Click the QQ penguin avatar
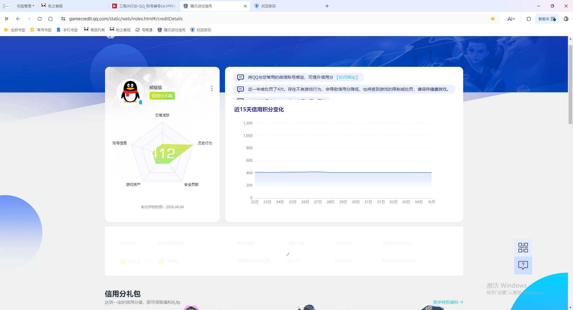This screenshot has width=573, height=310. [130, 92]
